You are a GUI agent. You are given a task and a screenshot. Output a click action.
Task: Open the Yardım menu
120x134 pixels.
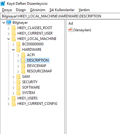pos(84,10)
